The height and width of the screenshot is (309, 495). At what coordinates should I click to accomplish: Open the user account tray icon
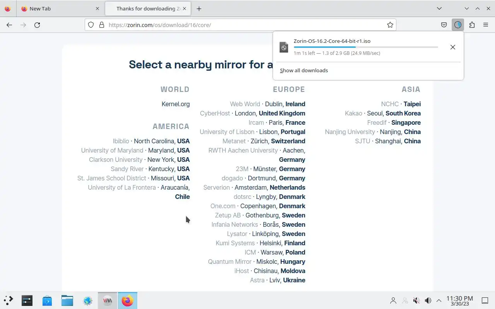coord(393,301)
